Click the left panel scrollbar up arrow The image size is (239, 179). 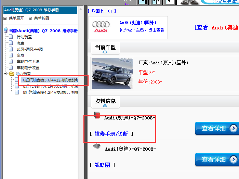(x=81, y=9)
